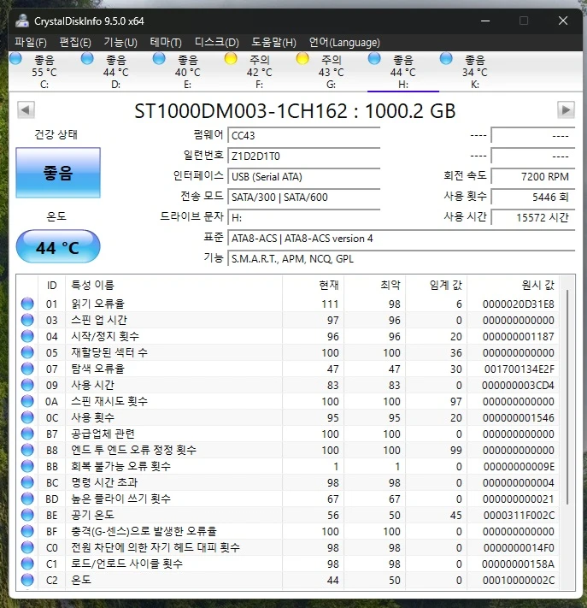Click status orb for 03 스핀 업 시간

pos(27,320)
